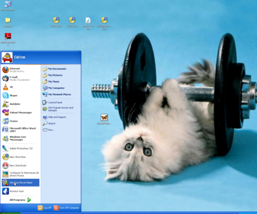257x214 pixels.
Task: Launch iTunes
Action: click(21, 121)
